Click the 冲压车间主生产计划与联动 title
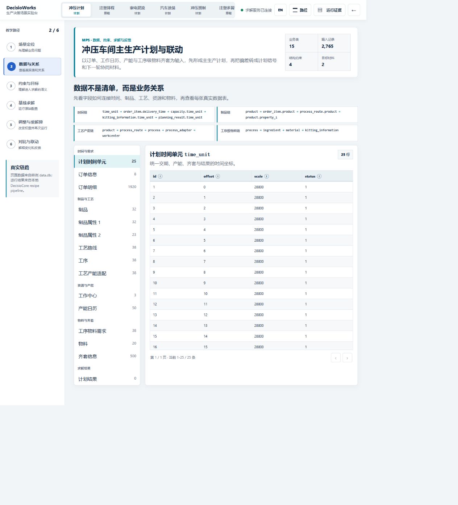Viewport: 458px width, 505px height. [132, 50]
